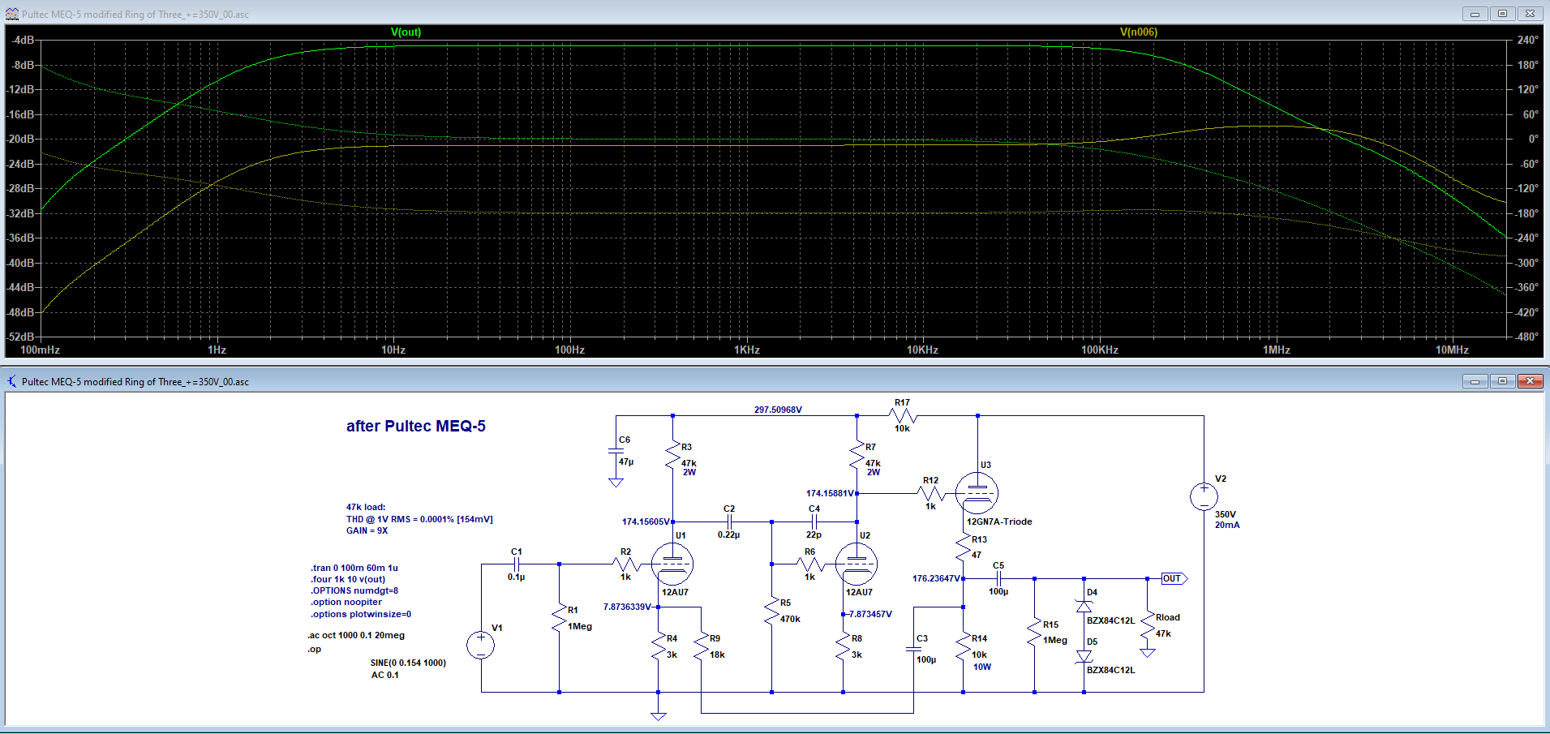The width and height of the screenshot is (1550, 734).
Task: Click the ".tran 0 100m 60m 1u" directive
Action: [x=354, y=568]
